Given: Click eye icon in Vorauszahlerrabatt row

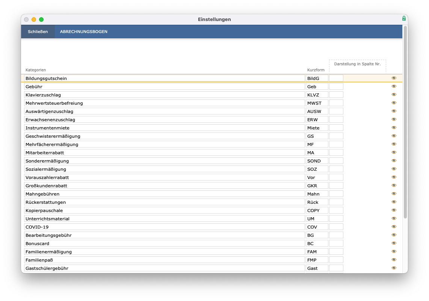Looking at the screenshot, I should point(394,177).
